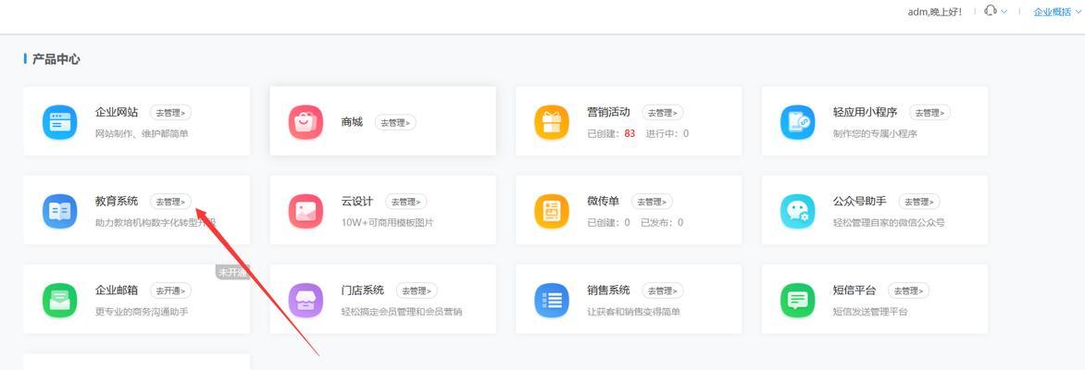Viewport: 1085px width, 370px height.
Task: Open the 企业网站 product icon
Action: pyautogui.click(x=59, y=122)
